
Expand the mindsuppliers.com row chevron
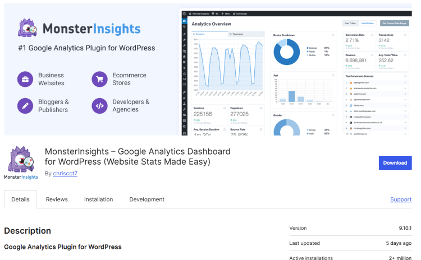(405, 128)
